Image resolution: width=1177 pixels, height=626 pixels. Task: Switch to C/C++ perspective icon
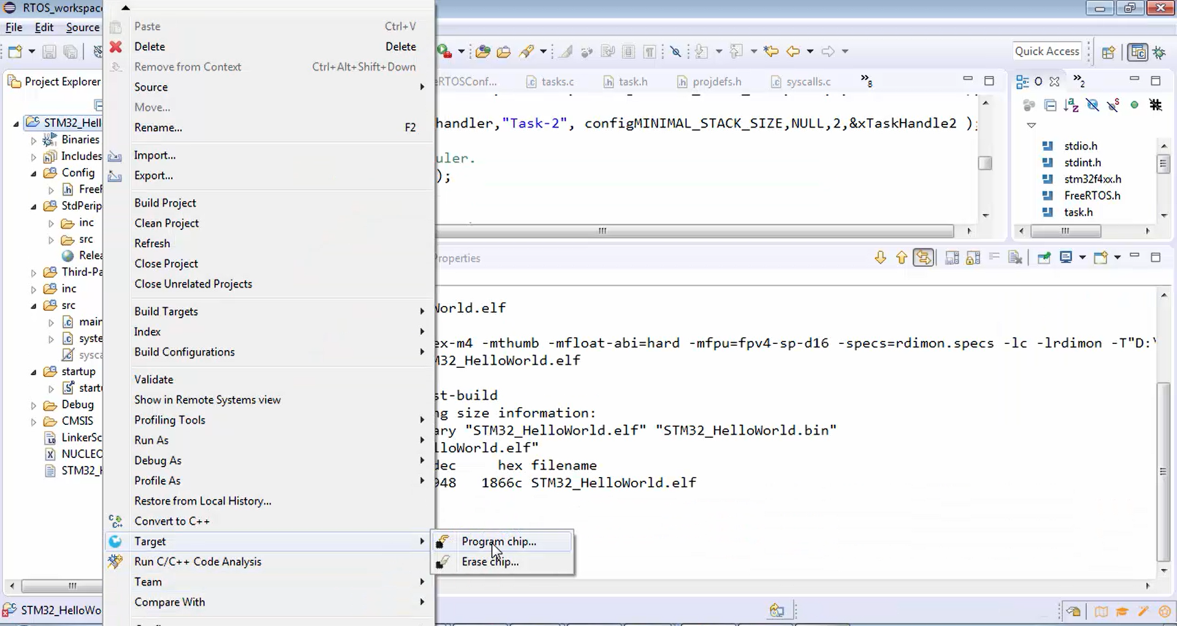(x=1138, y=52)
